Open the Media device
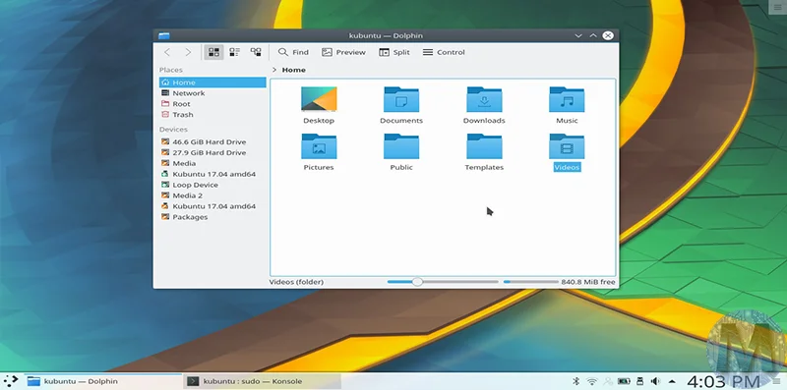The image size is (787, 390). (x=212, y=163)
